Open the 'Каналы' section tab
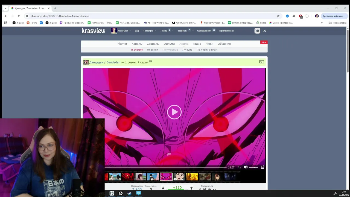Viewport: 350px width, 197px height. coord(137,44)
